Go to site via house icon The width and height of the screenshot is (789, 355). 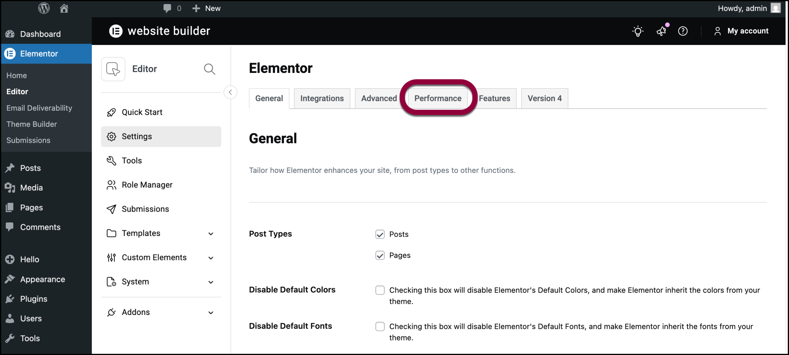64,8
